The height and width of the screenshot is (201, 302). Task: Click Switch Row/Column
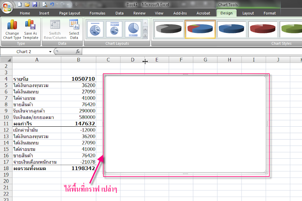coord(55,29)
